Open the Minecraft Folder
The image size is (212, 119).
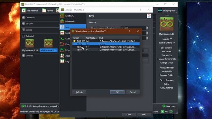pyautogui.click(x=167, y=68)
